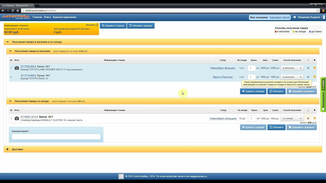Click the browser back arrow
Viewport: 326px width, 183px height.
[3, 11]
